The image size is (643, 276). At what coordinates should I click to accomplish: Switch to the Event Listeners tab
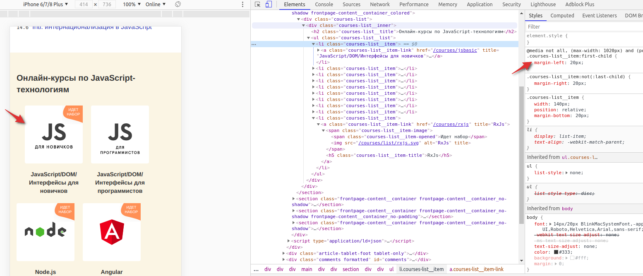[x=600, y=15]
